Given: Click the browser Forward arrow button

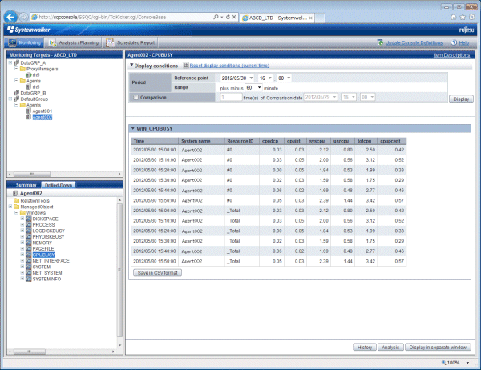Looking at the screenshot, I should click(x=23, y=18).
